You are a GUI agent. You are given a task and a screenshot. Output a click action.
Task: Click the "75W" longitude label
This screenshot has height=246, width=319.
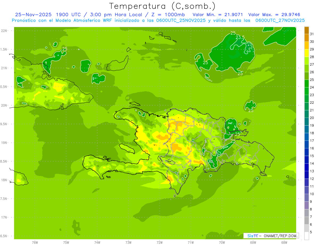click(66, 243)
